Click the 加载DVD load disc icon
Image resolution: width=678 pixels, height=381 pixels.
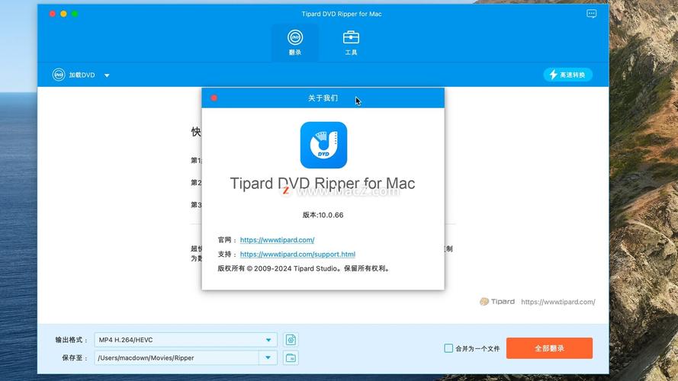pyautogui.click(x=59, y=75)
